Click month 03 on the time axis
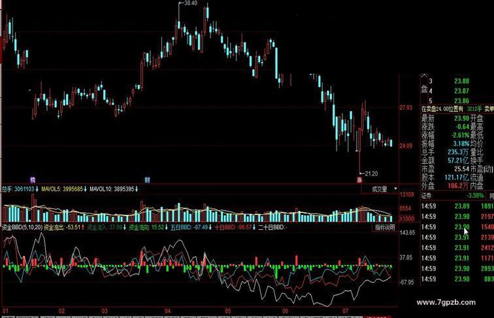Image resolution: width=494 pixels, height=318 pixels. (105, 311)
